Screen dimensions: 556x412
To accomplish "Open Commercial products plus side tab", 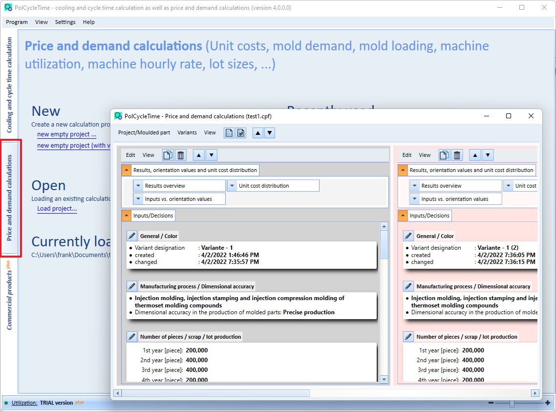I will point(9,295).
